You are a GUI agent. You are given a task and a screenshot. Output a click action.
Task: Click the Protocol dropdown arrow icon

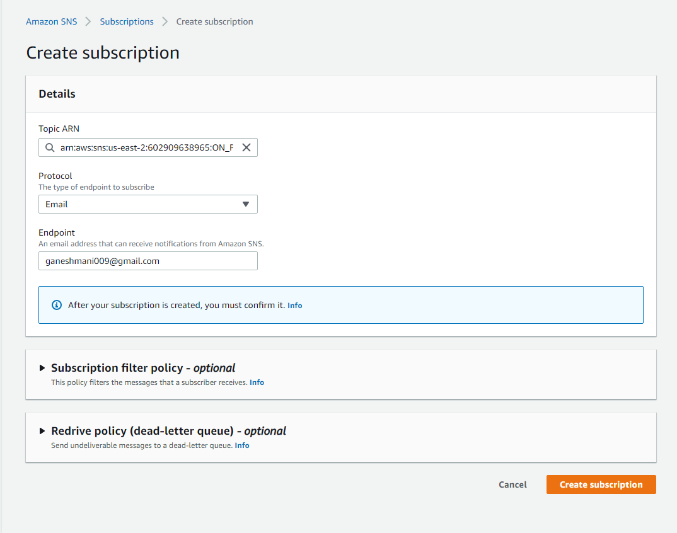[x=246, y=204]
